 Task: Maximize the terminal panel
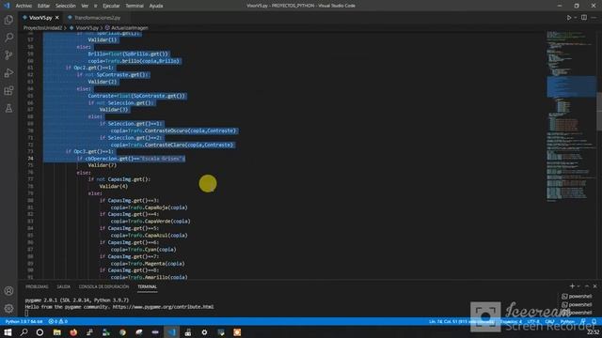pos(587,286)
